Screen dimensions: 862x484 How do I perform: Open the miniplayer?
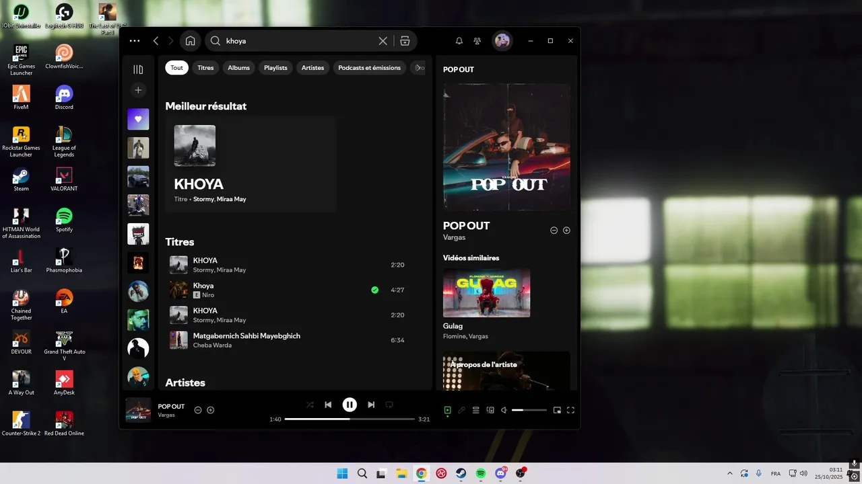tap(557, 410)
